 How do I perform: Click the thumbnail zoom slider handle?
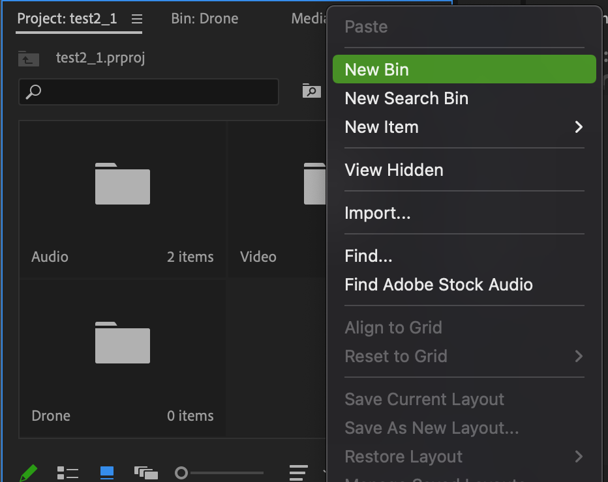[x=181, y=472]
